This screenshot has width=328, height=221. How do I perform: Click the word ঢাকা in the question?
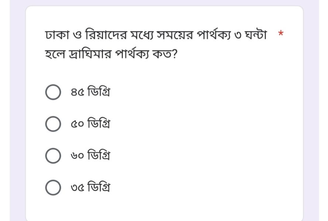[x=55, y=35]
